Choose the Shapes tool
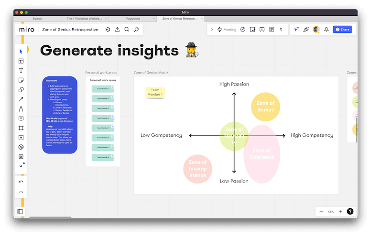371x236 pixels. tap(21, 90)
